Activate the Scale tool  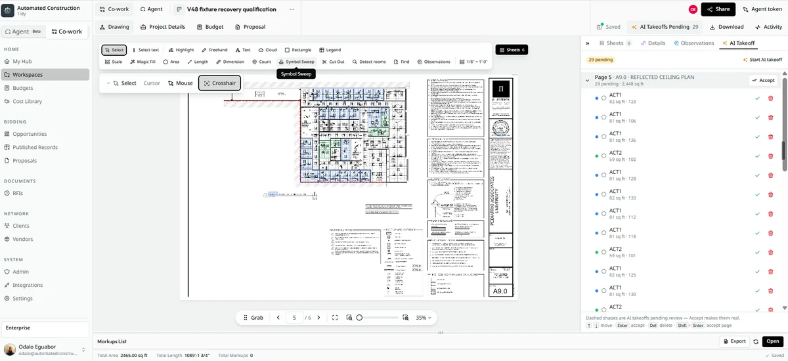tap(114, 62)
